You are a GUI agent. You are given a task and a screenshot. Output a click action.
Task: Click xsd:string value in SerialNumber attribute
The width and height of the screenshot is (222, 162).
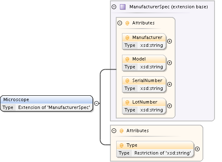[x=151, y=89]
